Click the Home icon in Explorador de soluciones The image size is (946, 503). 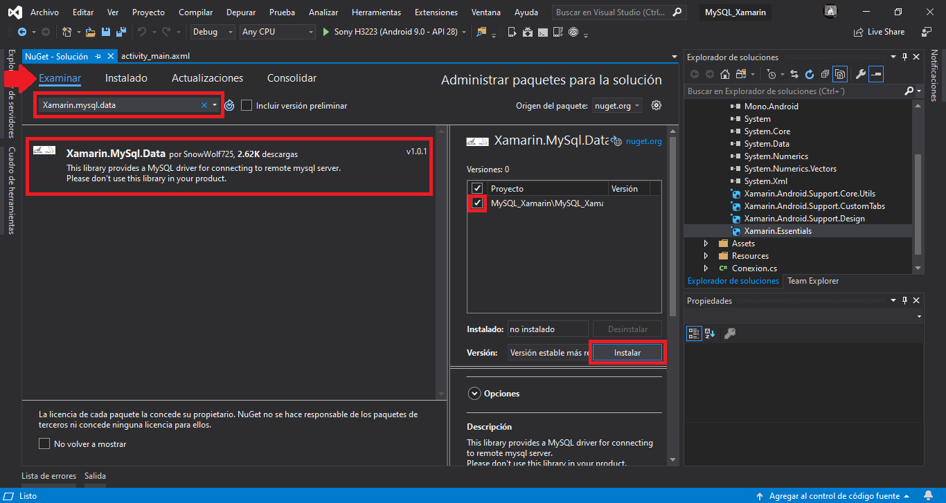click(x=725, y=74)
